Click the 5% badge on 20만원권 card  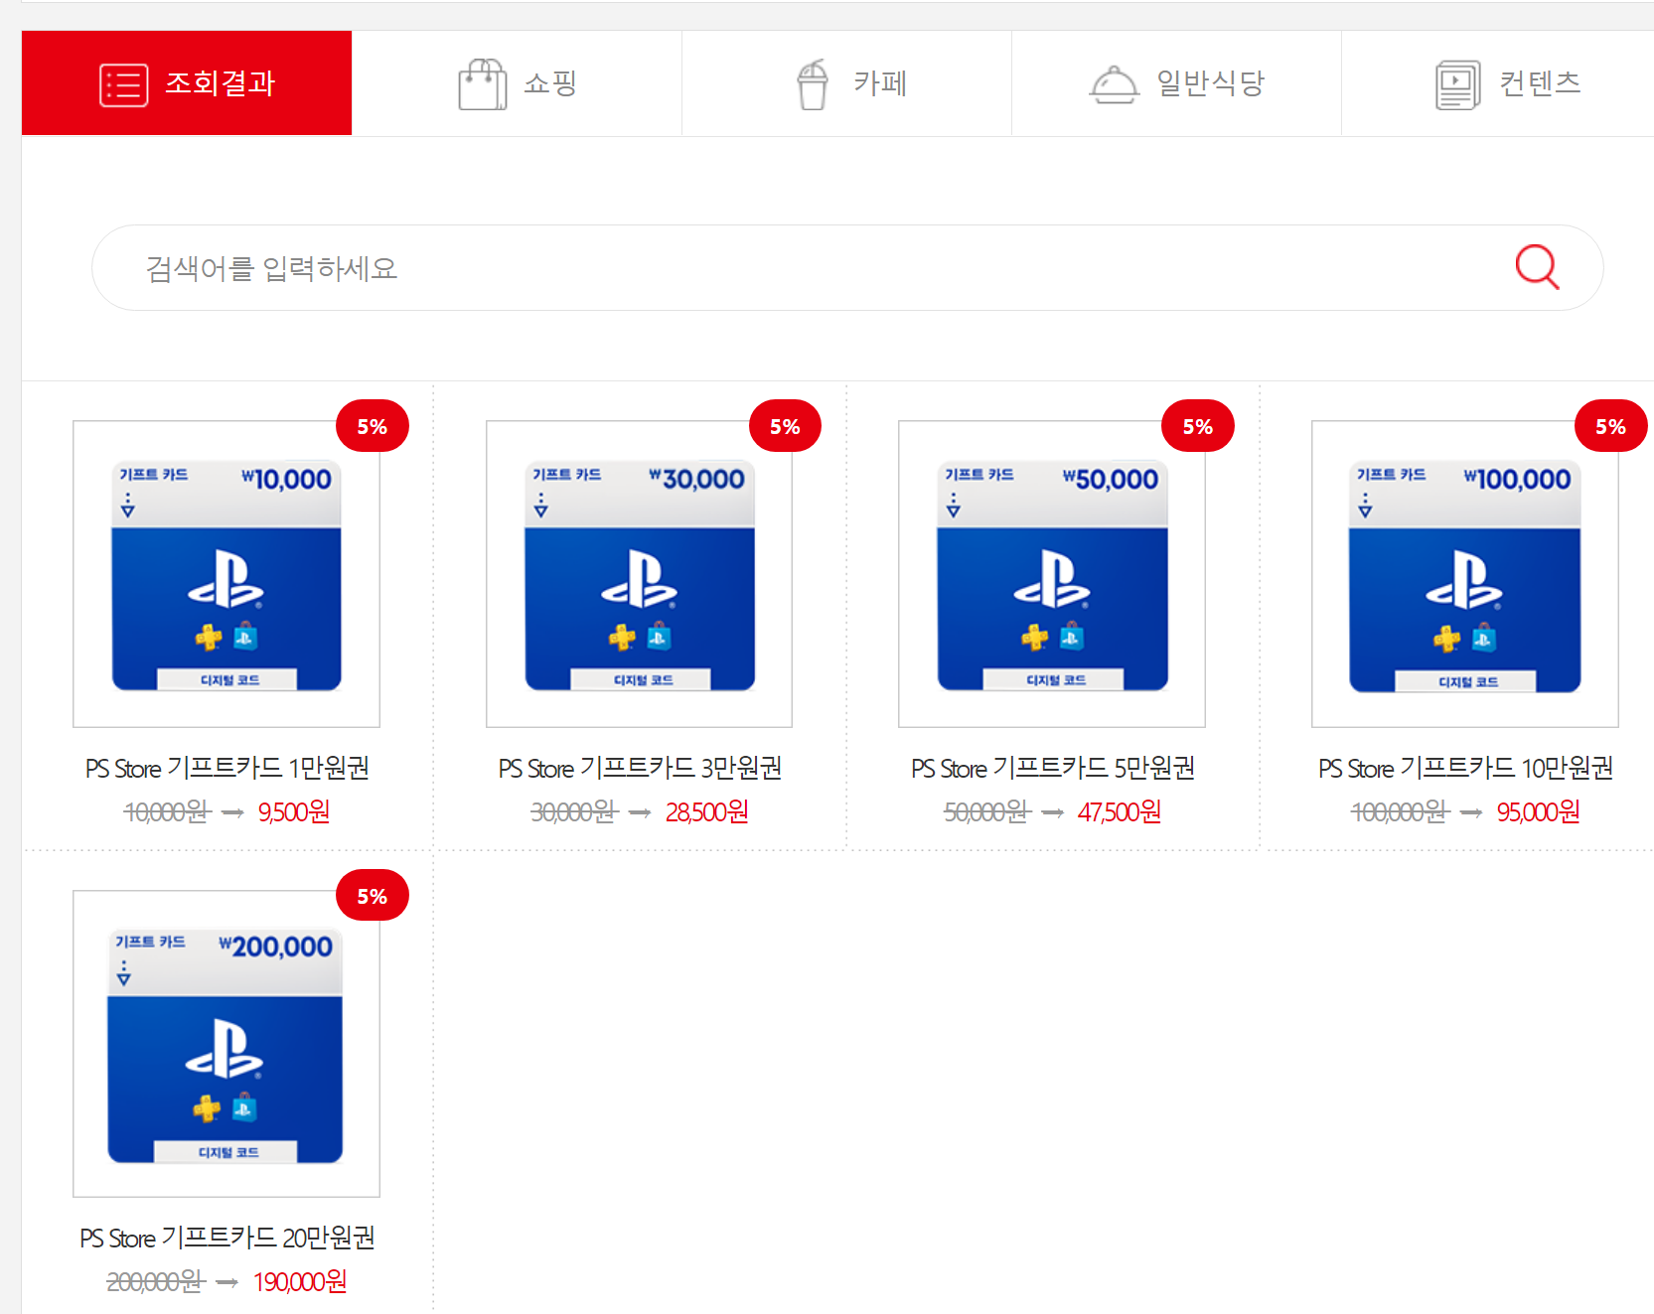[373, 896]
